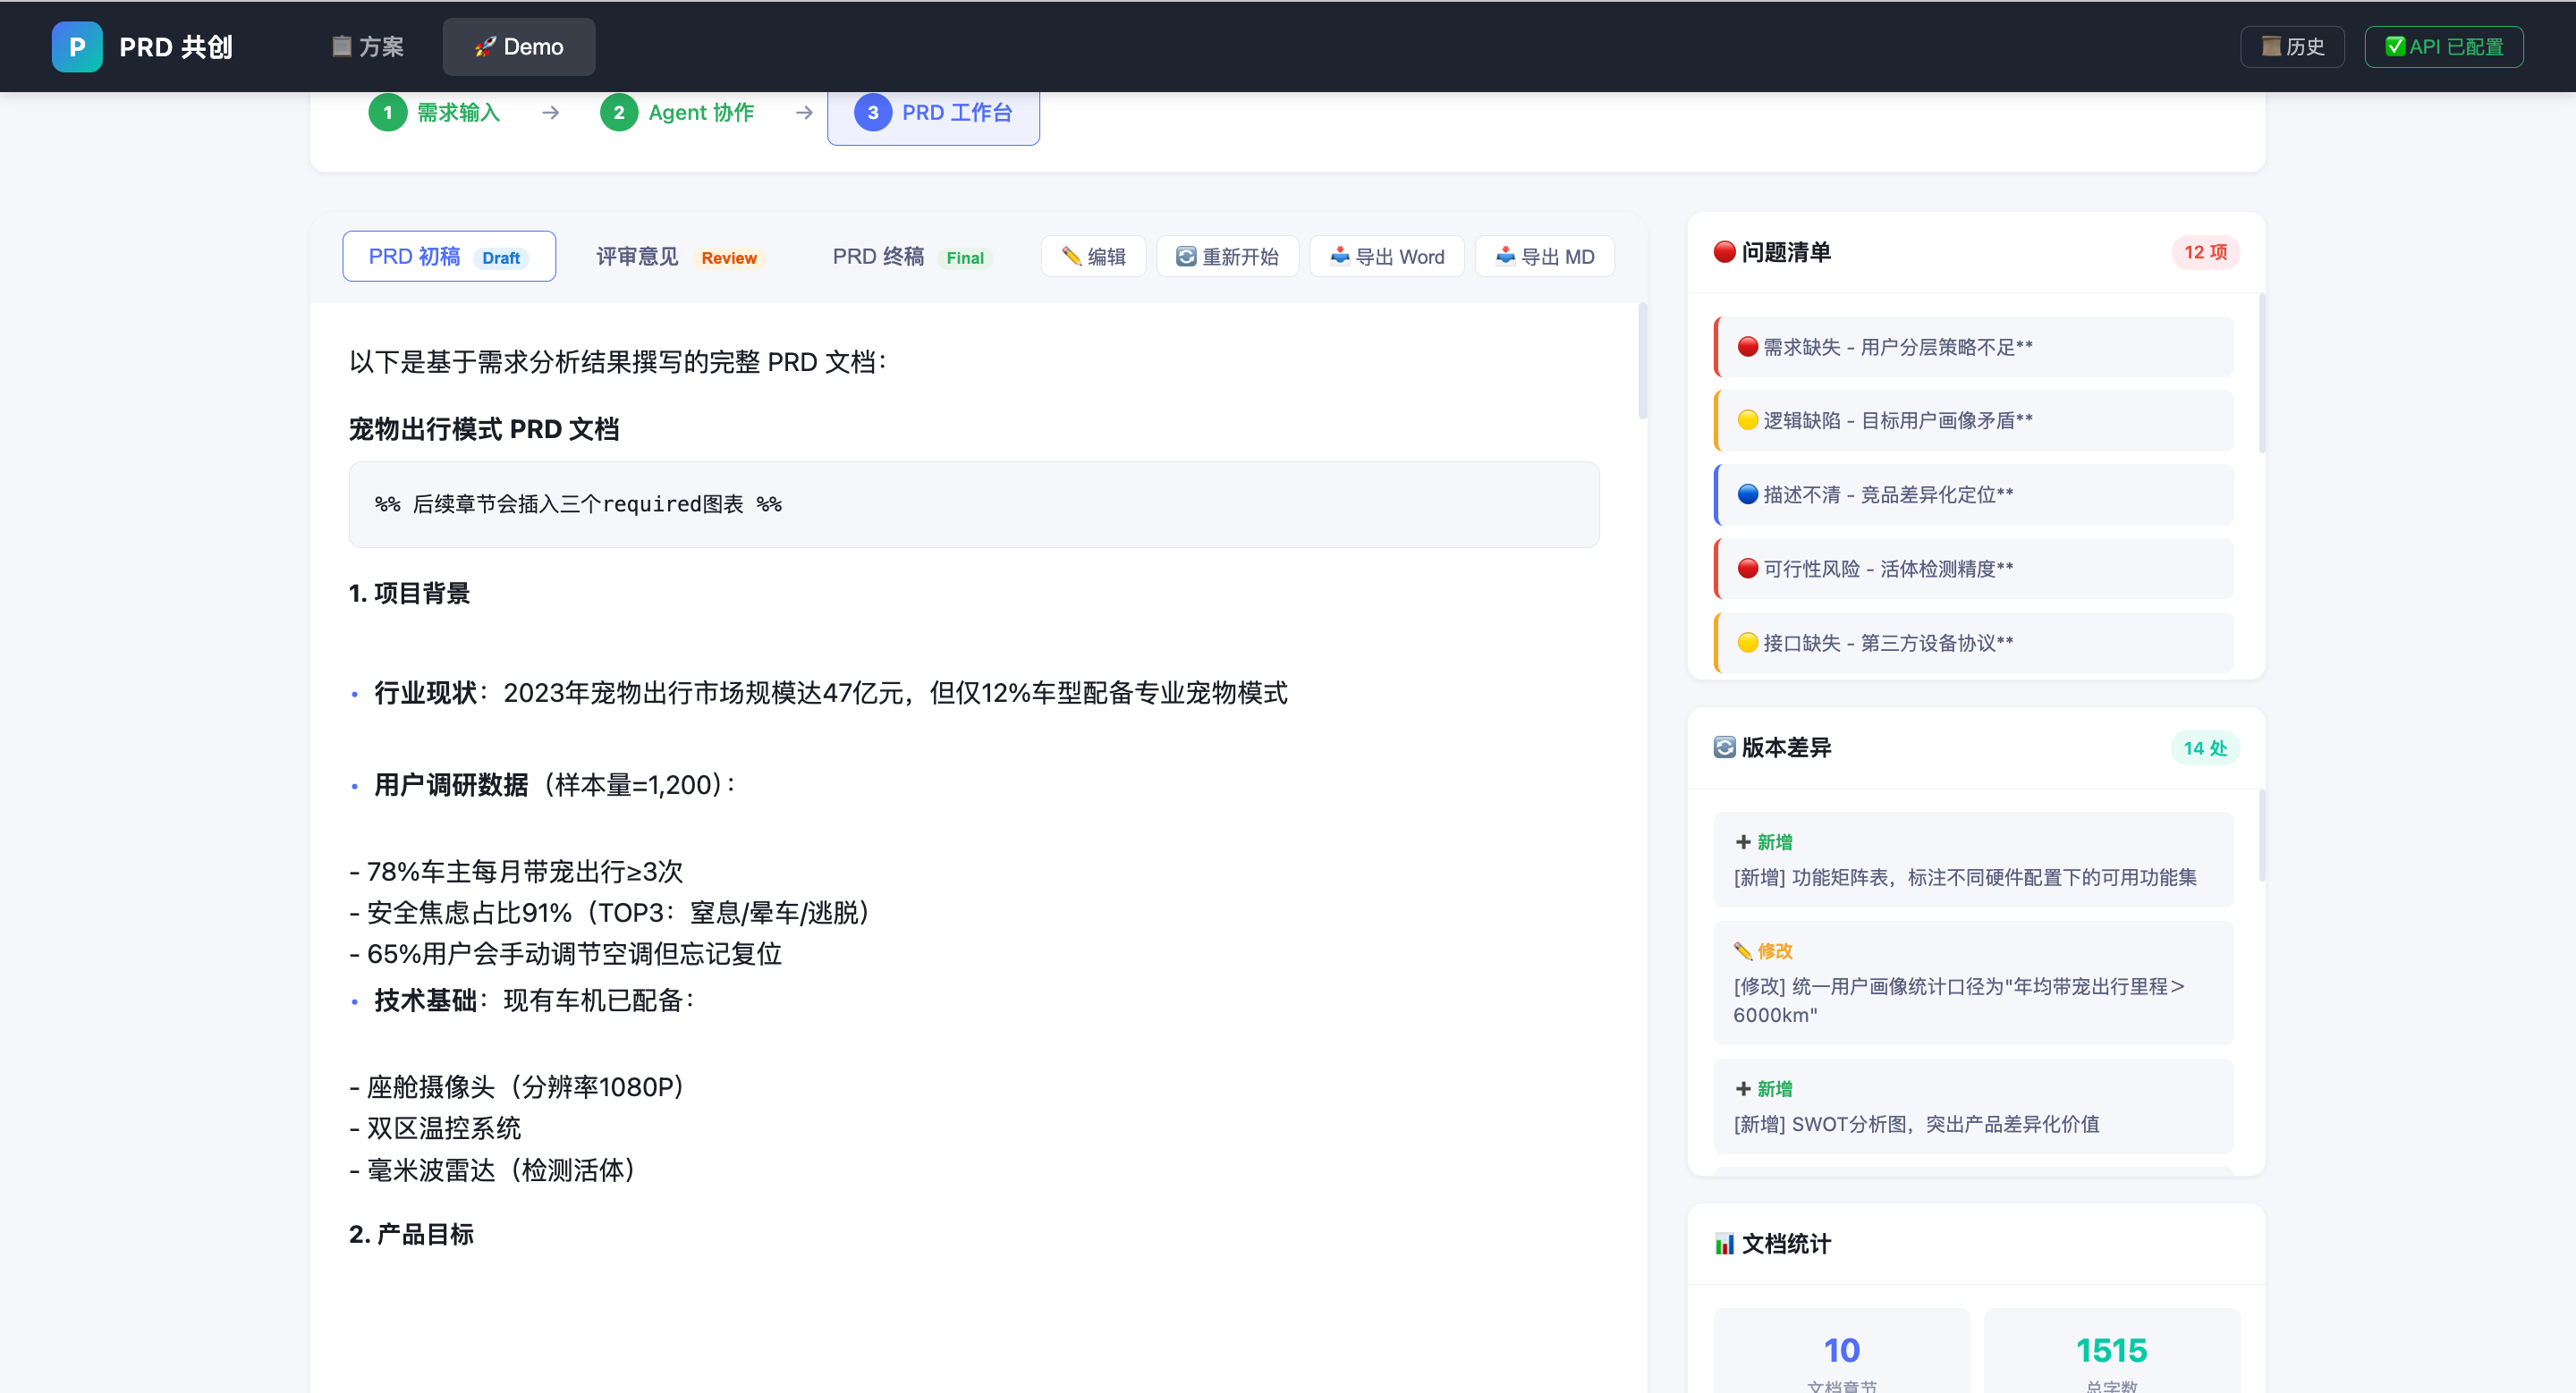Select the SWOT分析图 新增 diff entry
Screen dimensions: 2576x1393
tap(1973, 1106)
